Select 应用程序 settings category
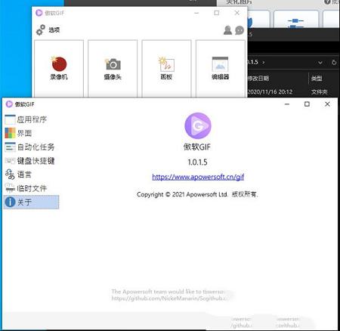 tap(31, 119)
